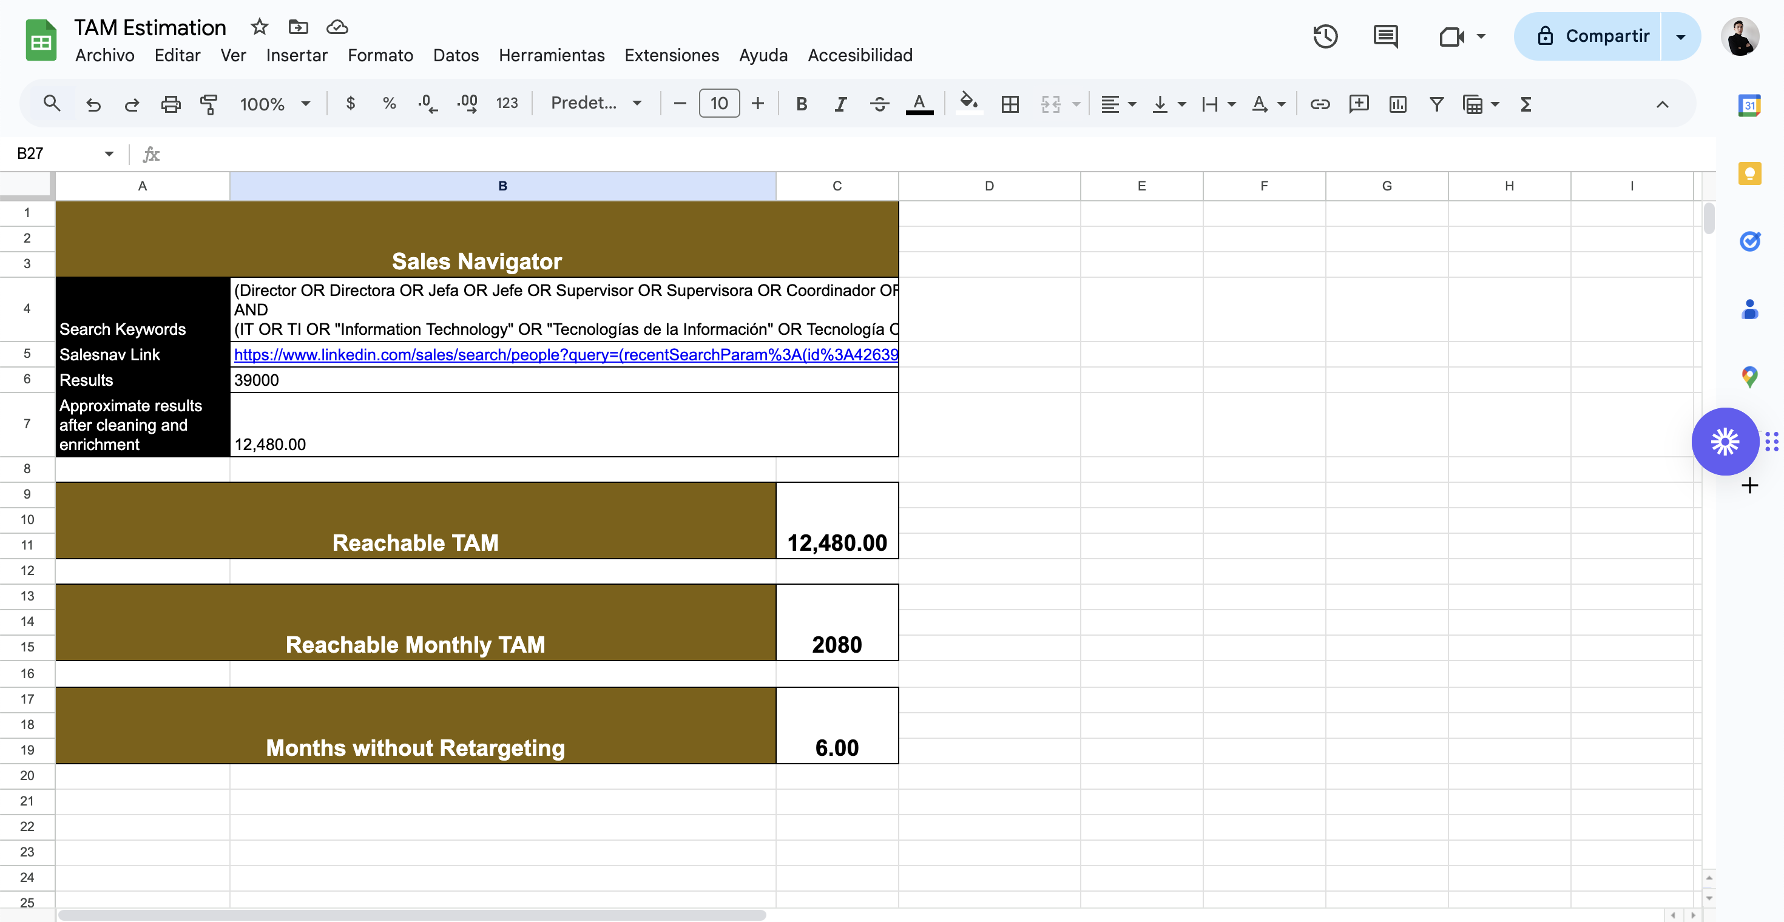Open horizontal align dropdown

[1118, 104]
